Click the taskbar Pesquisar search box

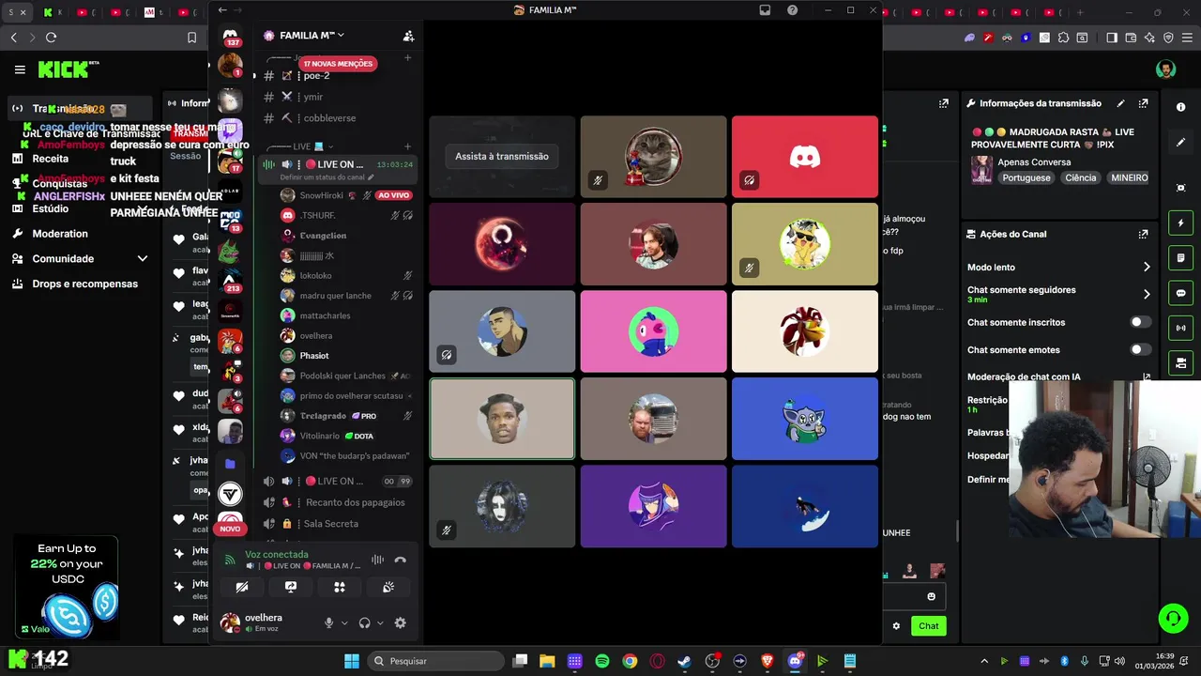434,661
